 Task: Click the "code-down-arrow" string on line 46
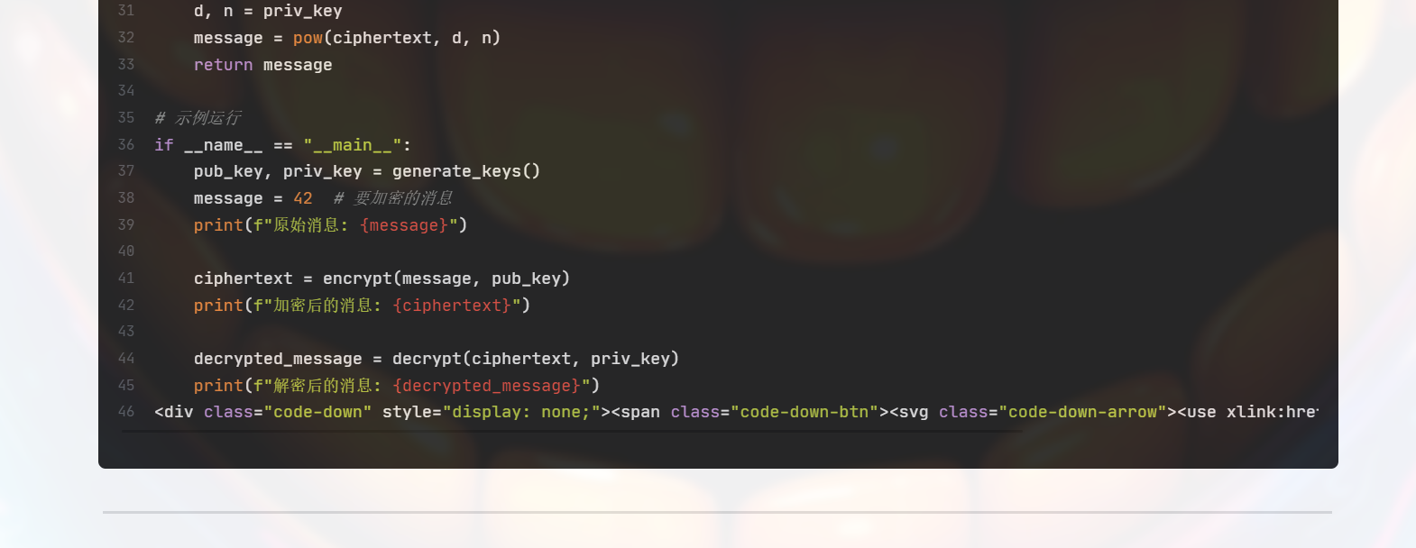coord(1082,412)
